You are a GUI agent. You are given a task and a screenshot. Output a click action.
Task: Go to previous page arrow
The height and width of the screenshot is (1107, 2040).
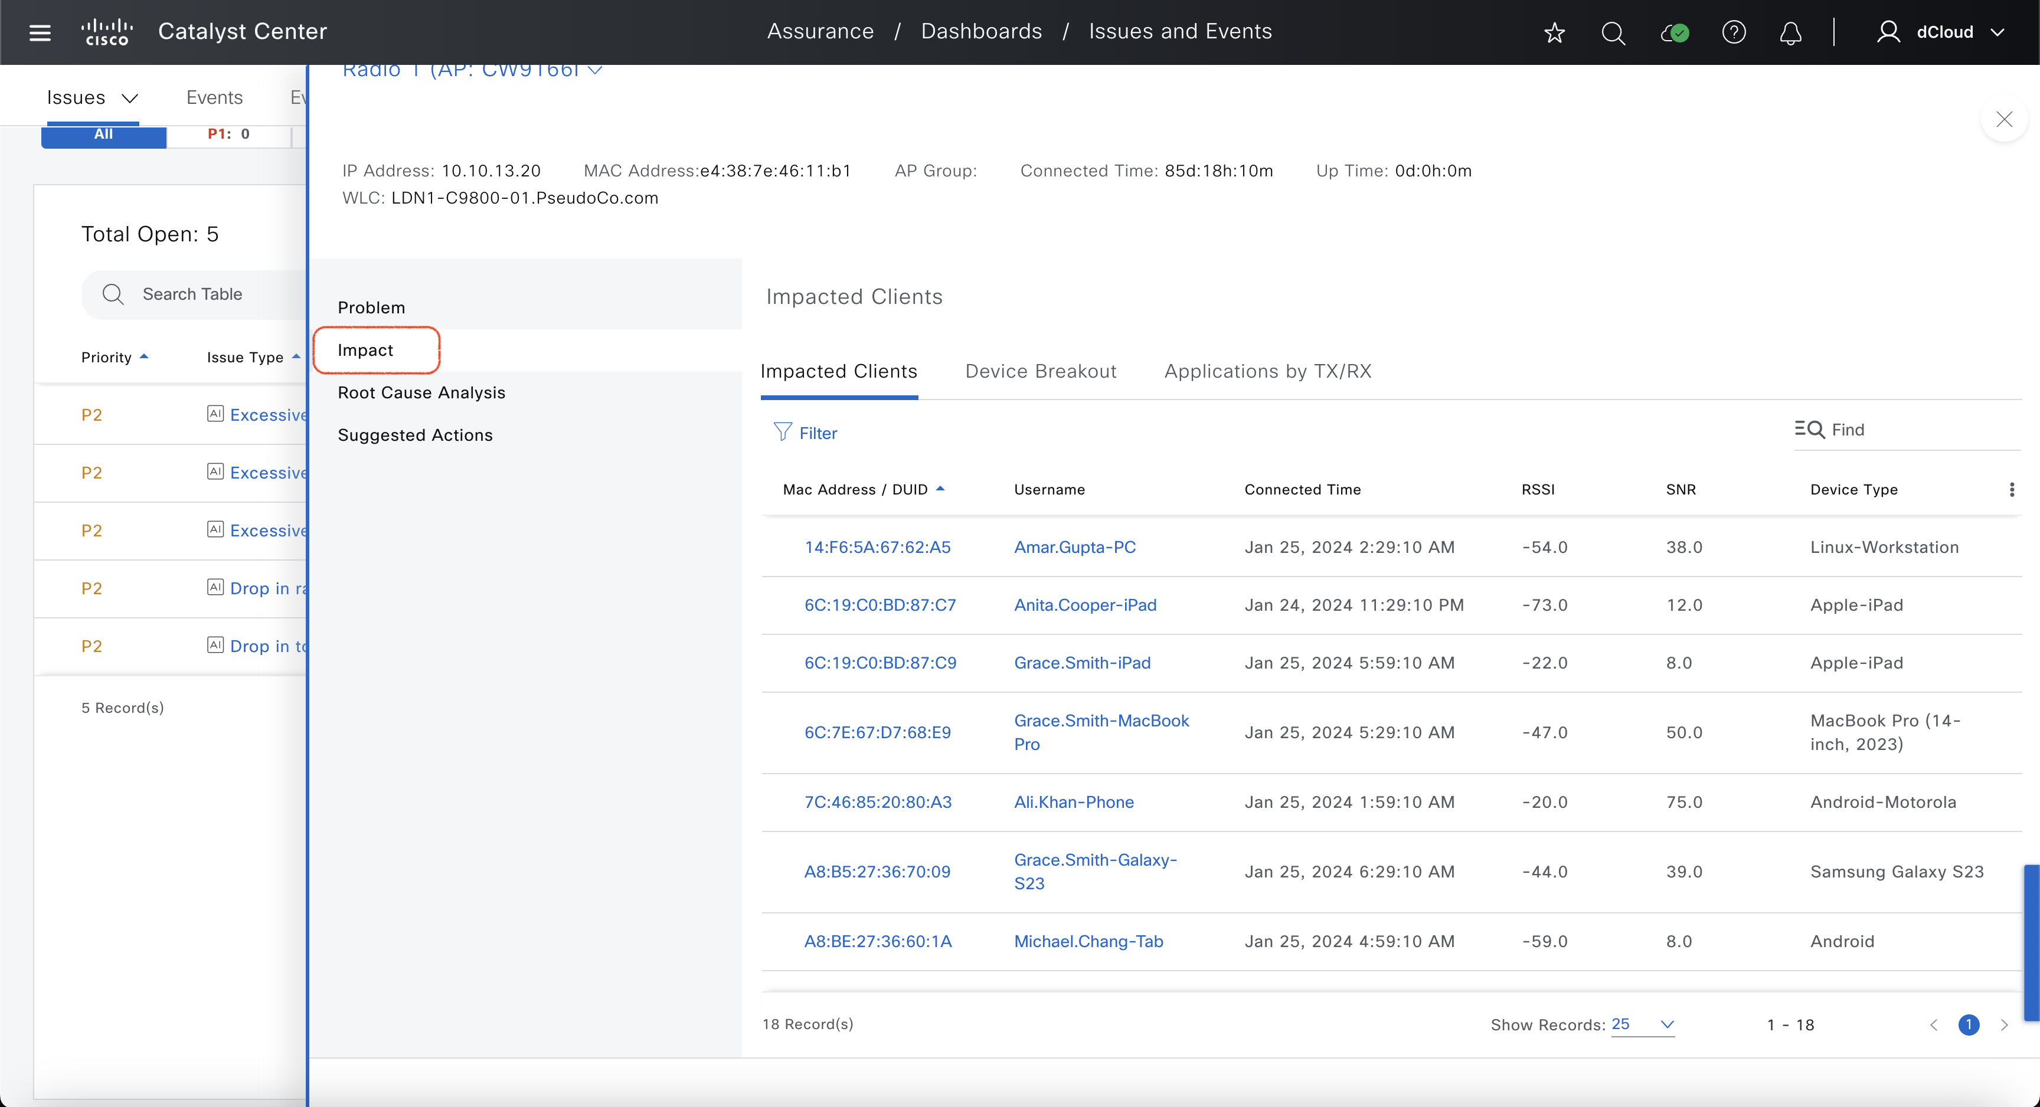click(x=1934, y=1024)
